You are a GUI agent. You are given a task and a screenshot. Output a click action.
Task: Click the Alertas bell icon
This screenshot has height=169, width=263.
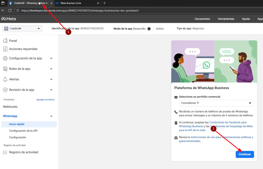click(x=5, y=79)
